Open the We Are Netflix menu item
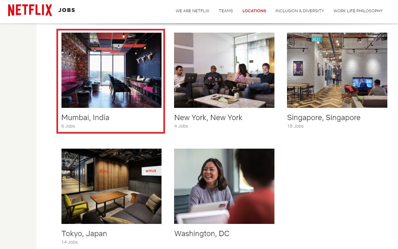Image resolution: width=398 pixels, height=249 pixels. (x=192, y=11)
